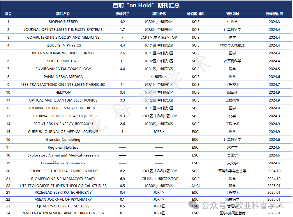293x217 pixels.
Task: Select the 被标记时间 column header
Action: click(x=274, y=14)
